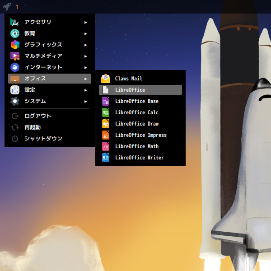Open the マルチメディア menu entry

pyautogui.click(x=50, y=56)
